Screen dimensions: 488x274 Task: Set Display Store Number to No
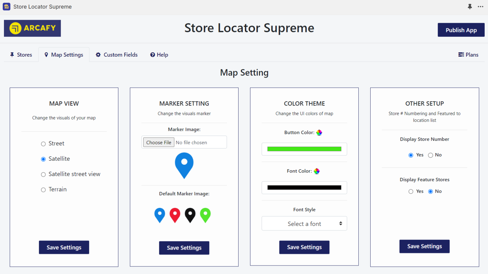pos(430,155)
